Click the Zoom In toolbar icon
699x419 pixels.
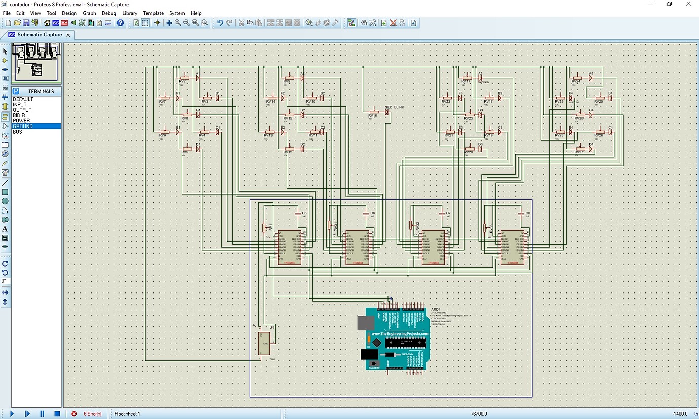tap(179, 23)
